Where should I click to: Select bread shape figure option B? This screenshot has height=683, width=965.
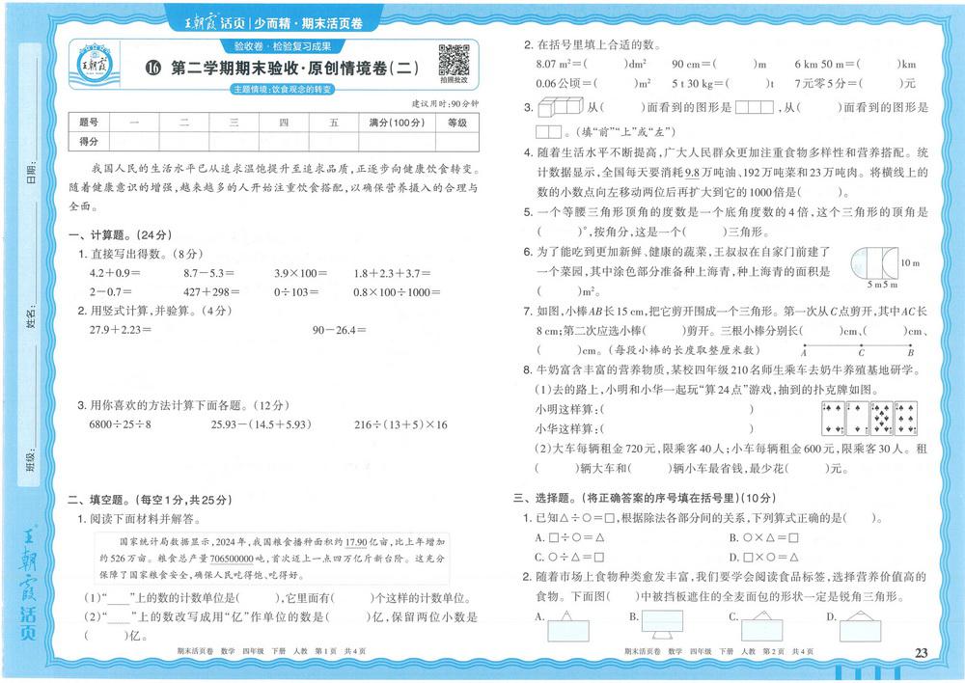662,624
